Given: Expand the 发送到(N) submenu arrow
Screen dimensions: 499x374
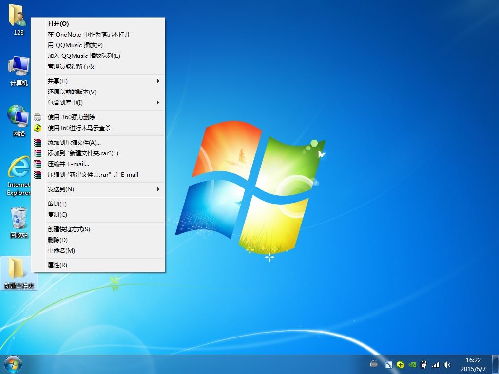Looking at the screenshot, I should point(158,189).
